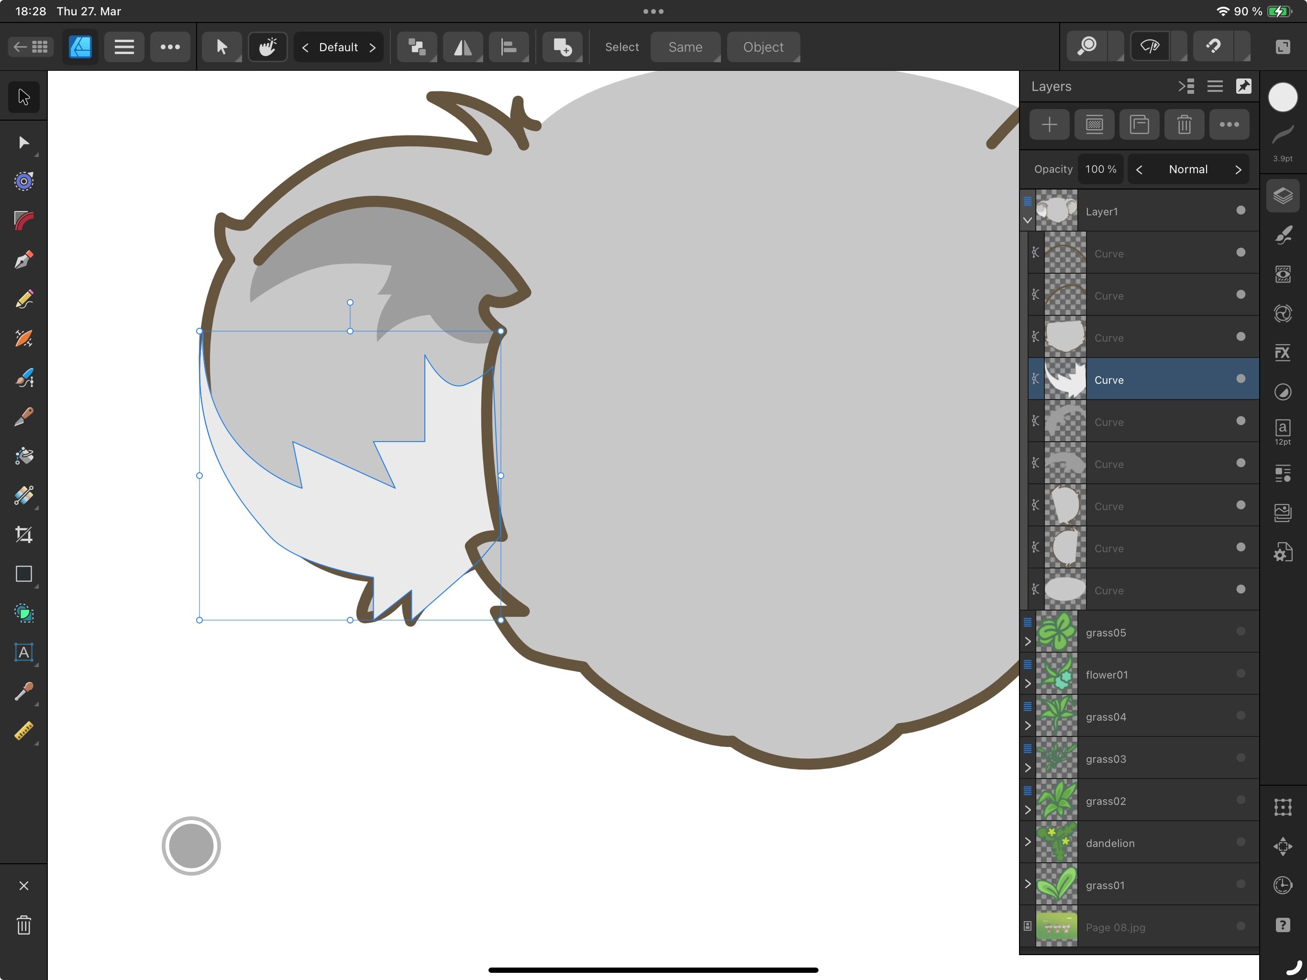The image size is (1307, 980).
Task: Delete selected layer via trash icon
Action: pyautogui.click(x=1184, y=125)
